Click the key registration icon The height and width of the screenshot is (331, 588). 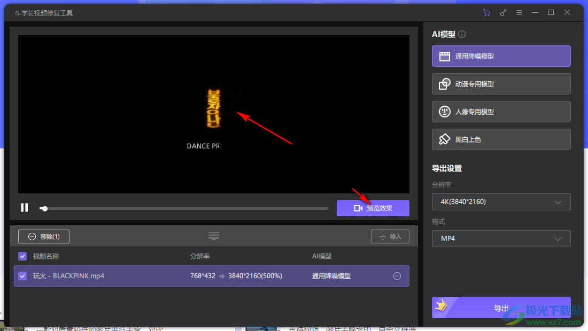point(503,13)
